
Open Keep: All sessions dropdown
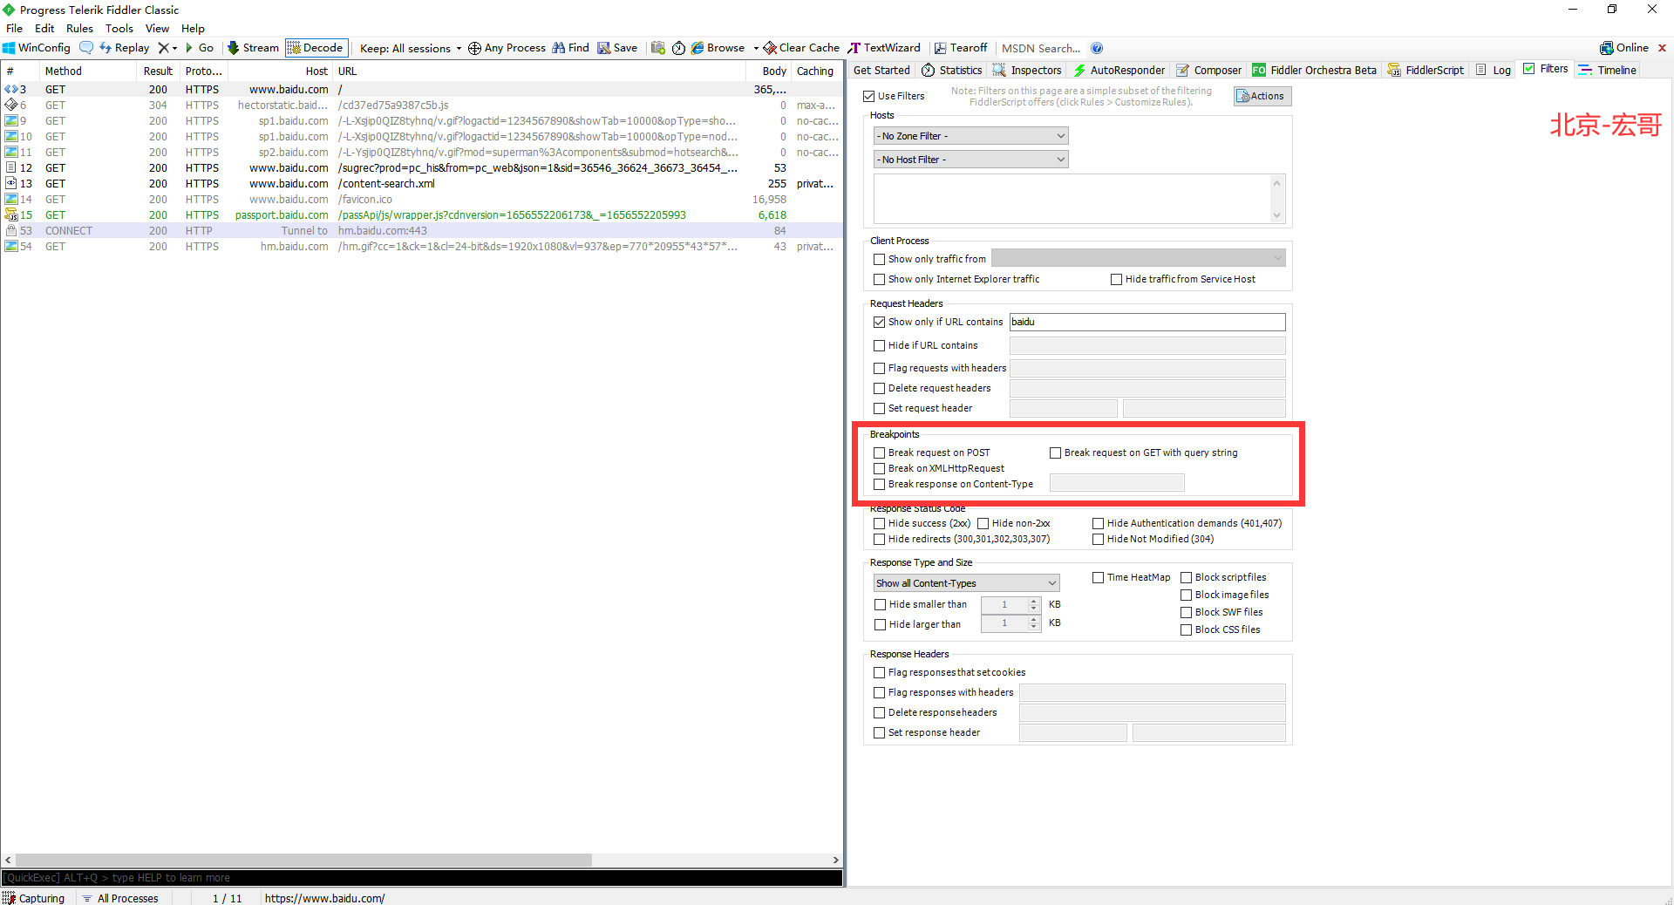[x=410, y=48]
